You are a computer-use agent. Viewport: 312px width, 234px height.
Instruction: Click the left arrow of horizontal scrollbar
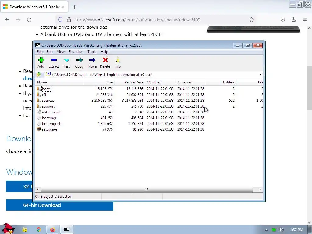click(38, 189)
